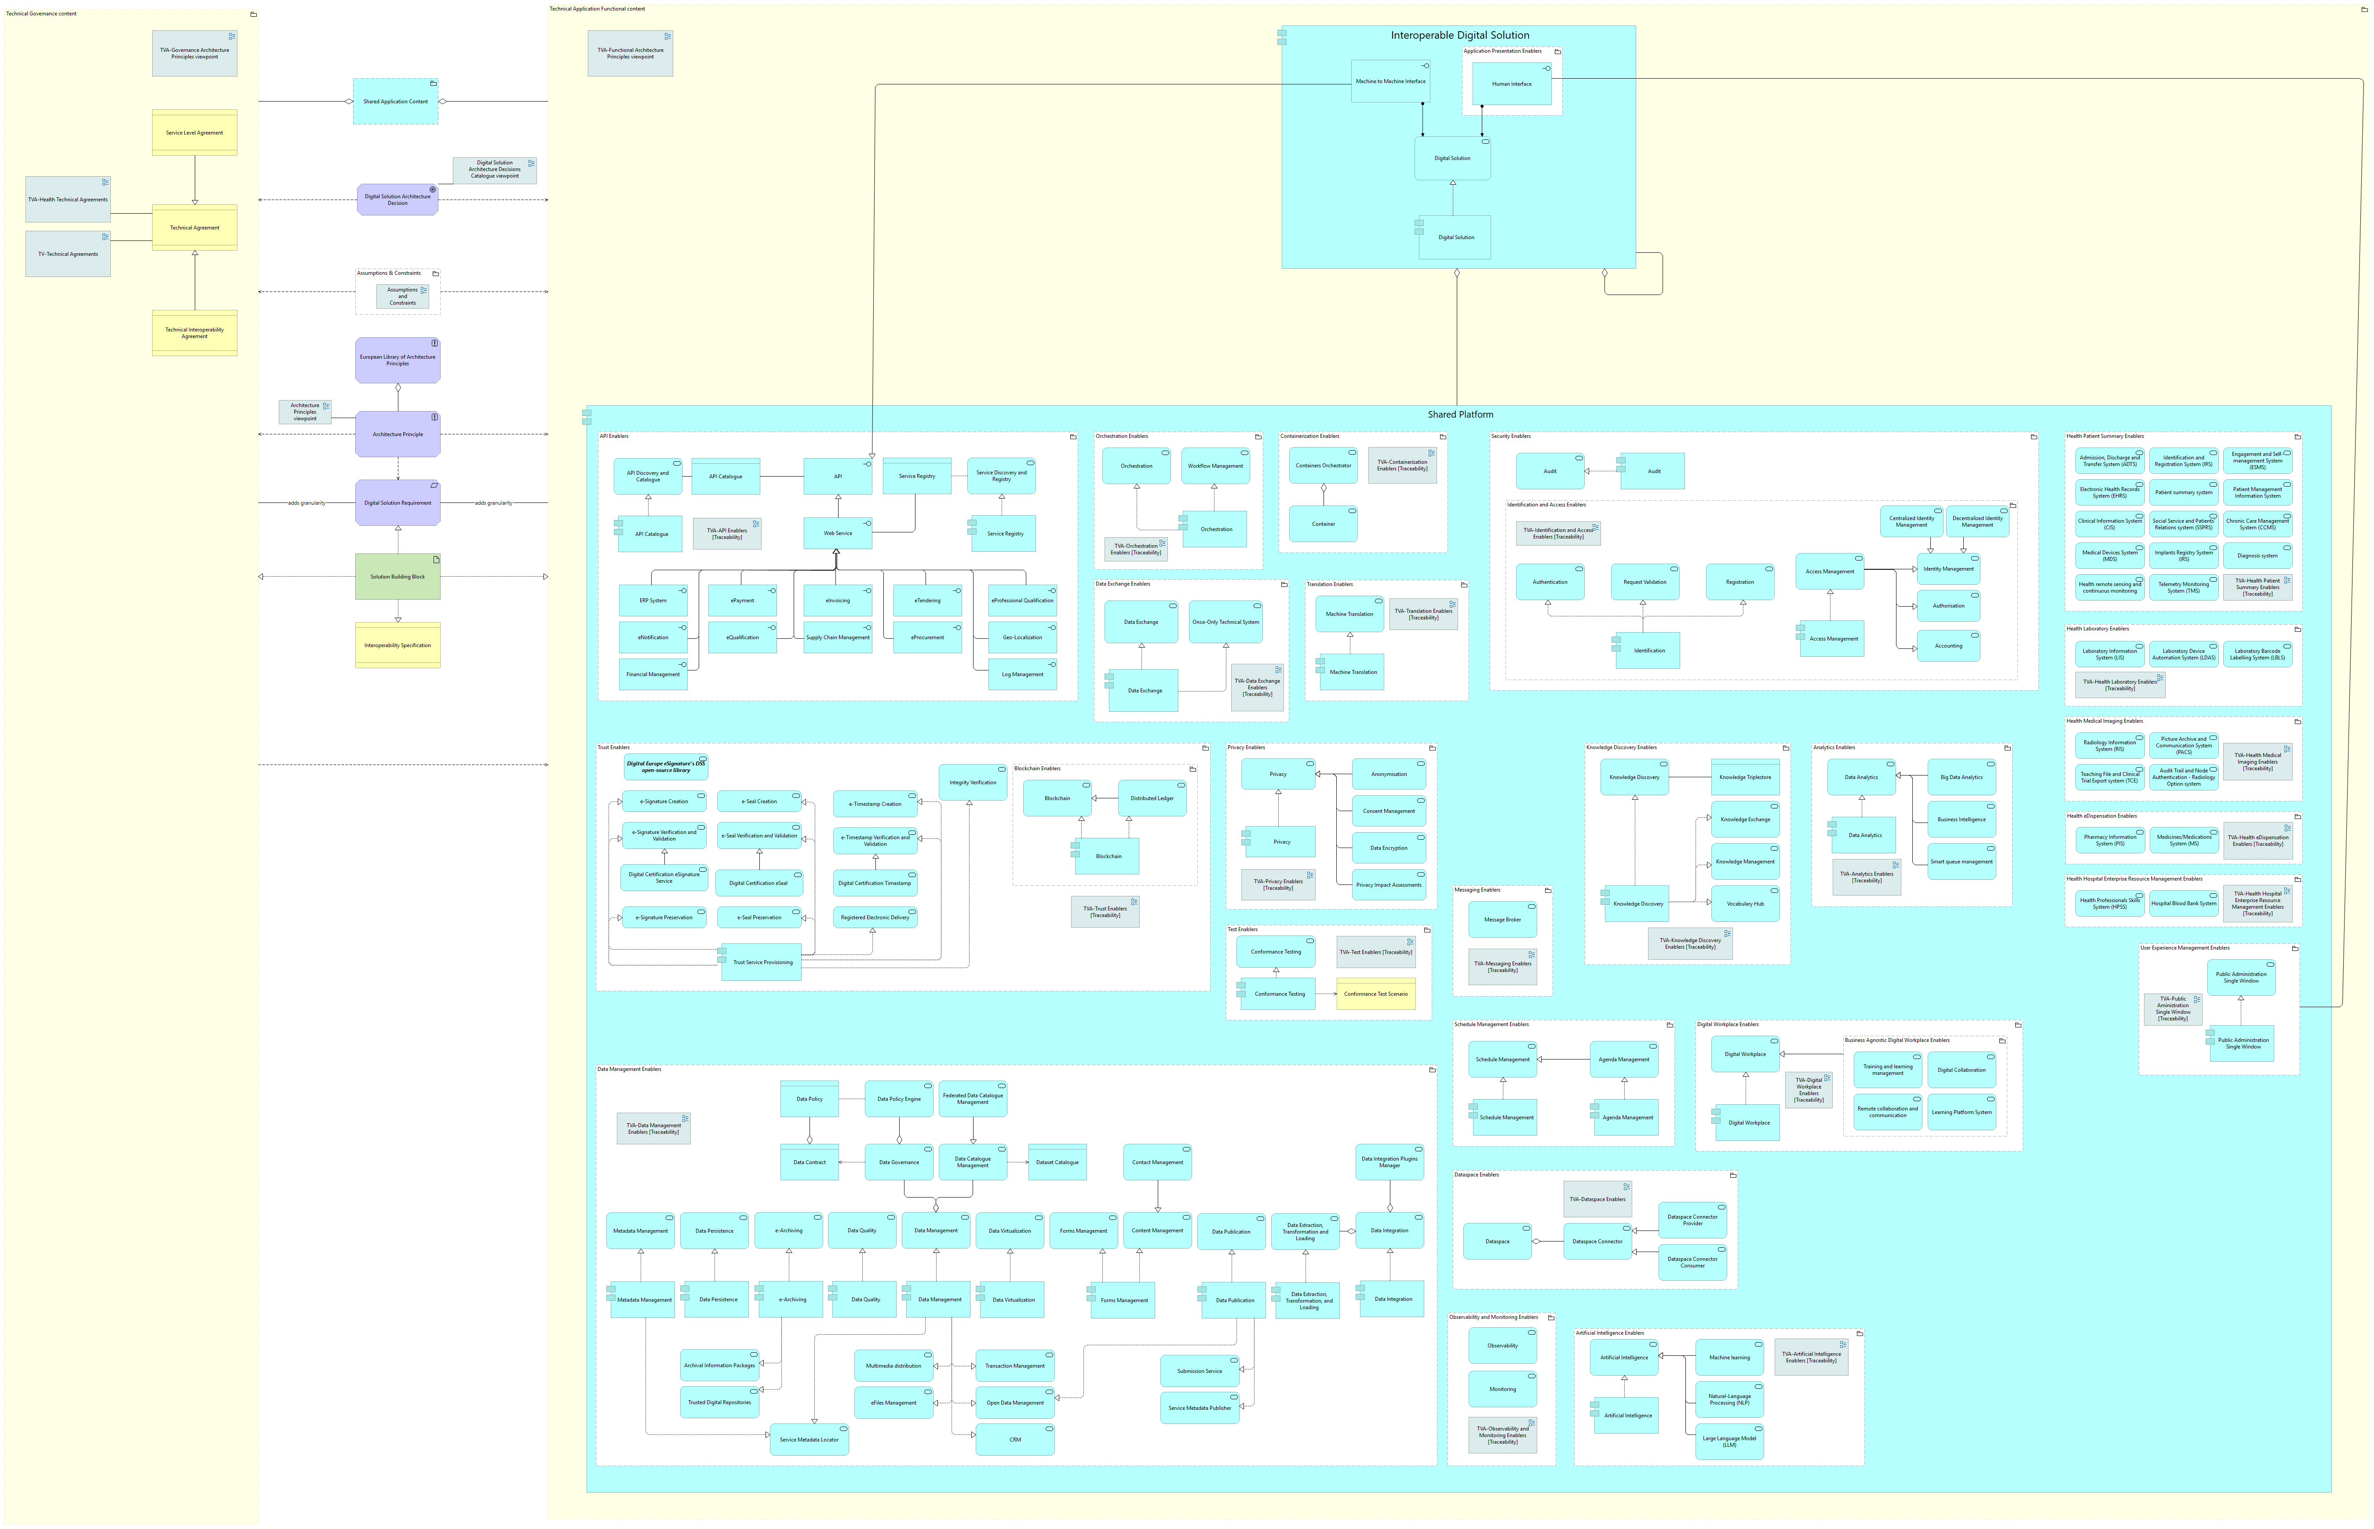The image size is (2374, 1529).
Task: Select the Data Governance node
Action: pos(899,1163)
